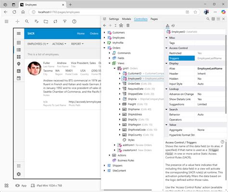Select the ShipAddress data field
The width and height of the screenshot is (228, 192).
pyautogui.click(x=135, y=115)
